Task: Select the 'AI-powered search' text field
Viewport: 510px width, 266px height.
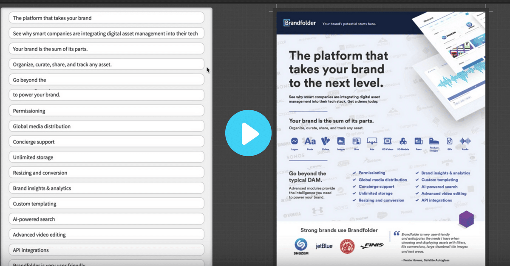Action: pos(106,219)
